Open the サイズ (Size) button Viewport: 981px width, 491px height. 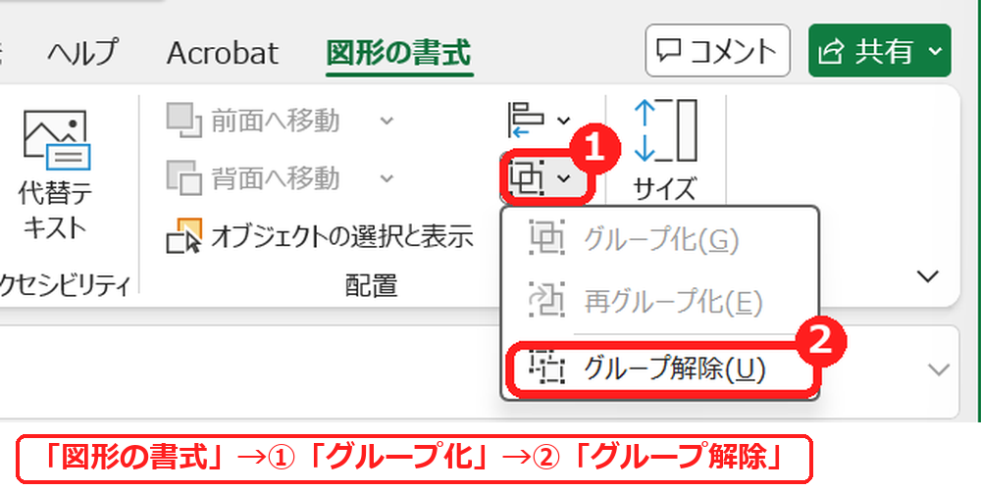point(665,149)
